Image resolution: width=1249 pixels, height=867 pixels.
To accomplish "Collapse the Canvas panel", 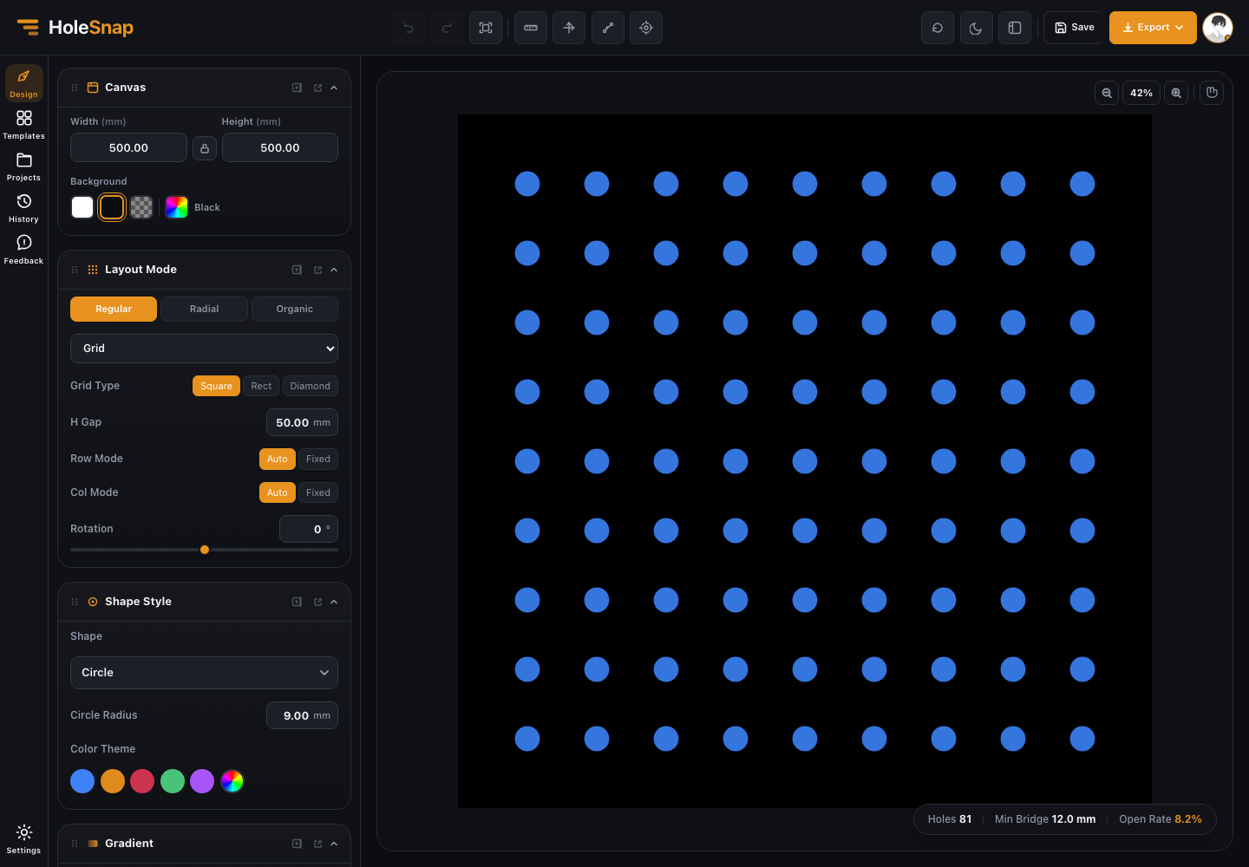I will point(334,88).
